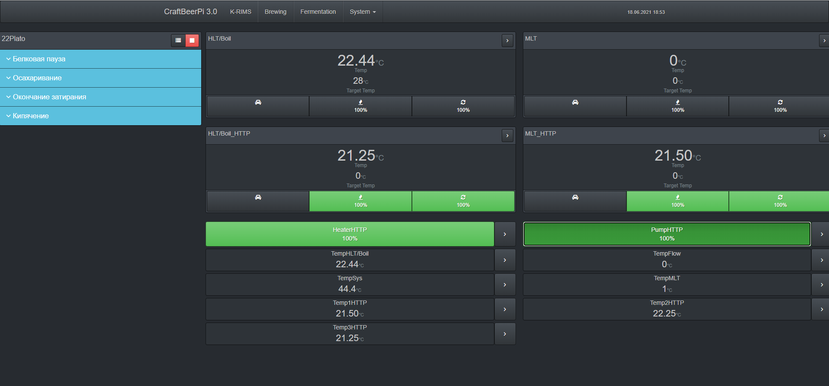Click the TempFlow sensor tile
This screenshot has width=829, height=386.
coord(667,260)
